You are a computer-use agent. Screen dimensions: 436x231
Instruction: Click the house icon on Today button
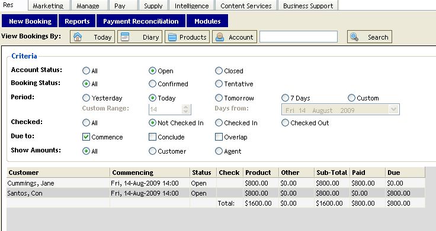[x=78, y=37]
